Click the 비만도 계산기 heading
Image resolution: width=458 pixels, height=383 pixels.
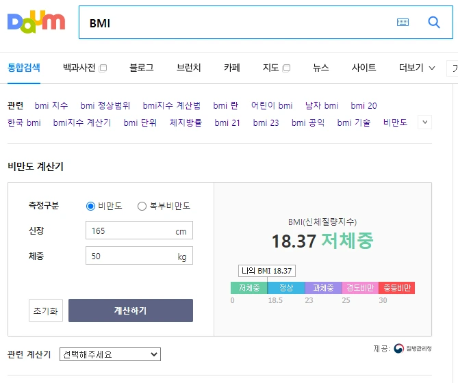click(x=36, y=166)
